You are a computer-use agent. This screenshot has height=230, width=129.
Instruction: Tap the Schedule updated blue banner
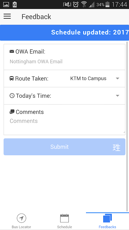[64, 32]
